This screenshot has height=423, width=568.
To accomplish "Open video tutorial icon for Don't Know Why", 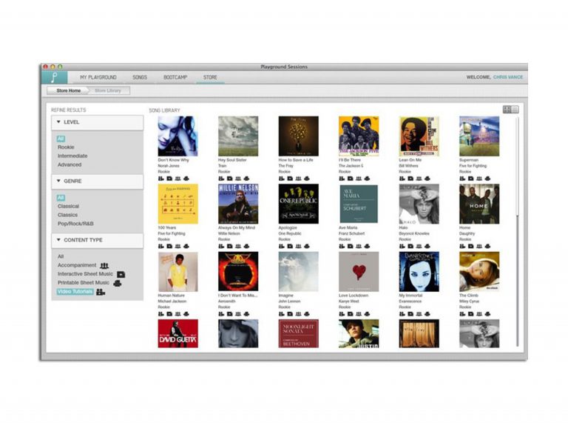I will [160, 179].
